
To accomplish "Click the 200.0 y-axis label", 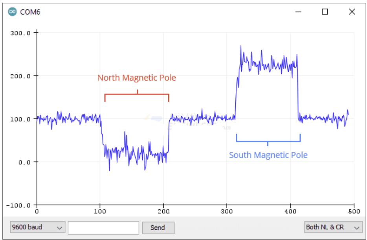I will click(x=21, y=76).
